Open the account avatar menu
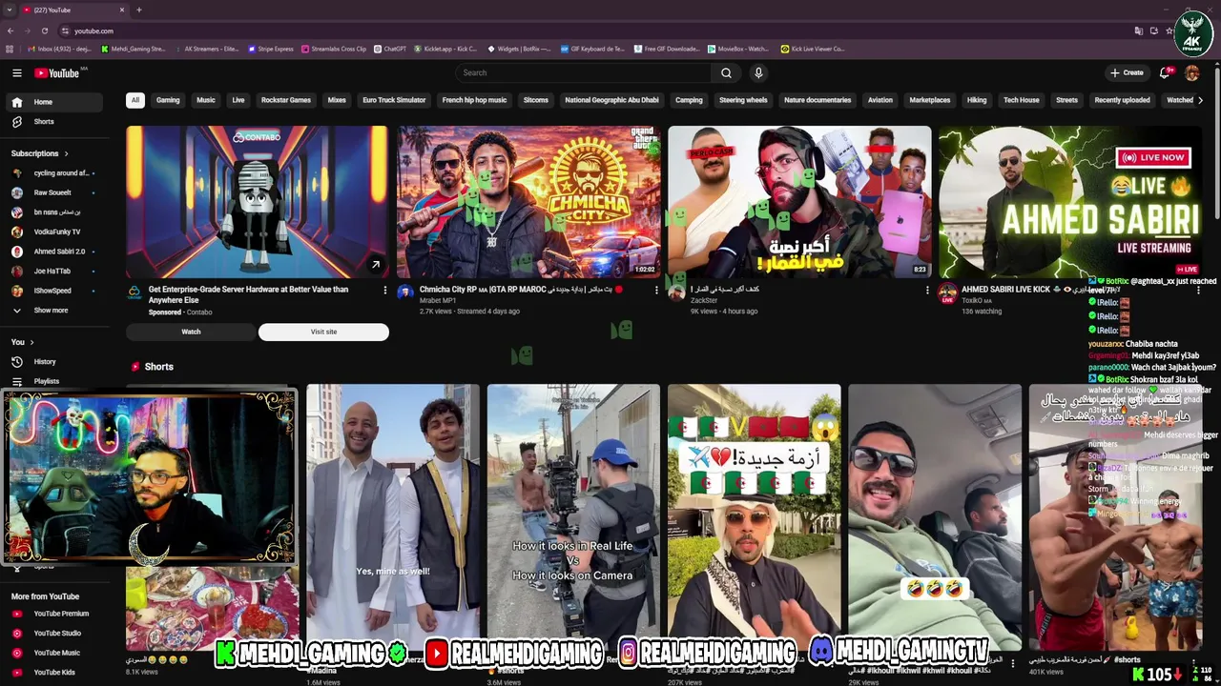Screen dimensions: 1221x686 [1191, 72]
